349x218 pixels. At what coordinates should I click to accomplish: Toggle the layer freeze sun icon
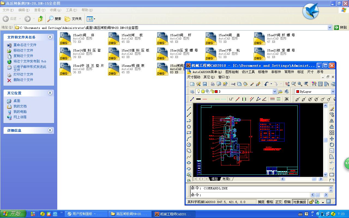(x=203, y=92)
